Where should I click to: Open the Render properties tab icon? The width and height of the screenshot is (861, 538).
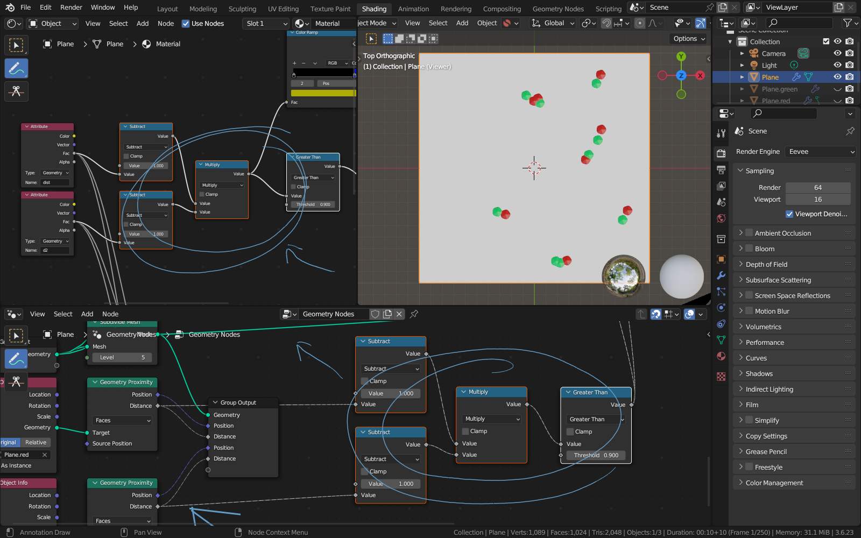tap(721, 153)
